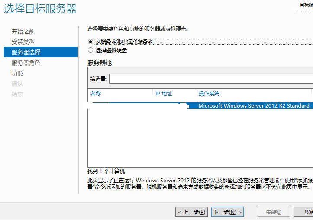313x220 pixels.
Task: Click the greyed 安装(I) install button
Action: [x=274, y=212]
